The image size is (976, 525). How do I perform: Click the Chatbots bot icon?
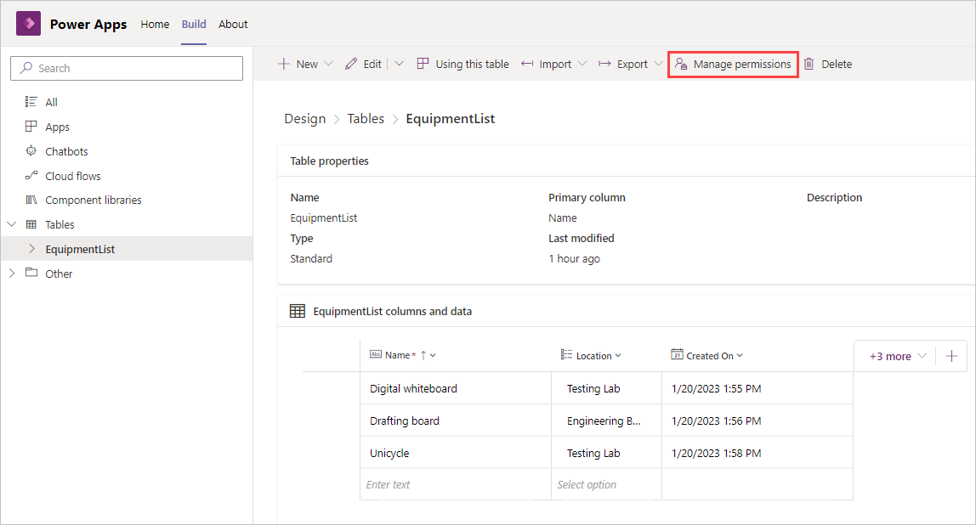tap(31, 150)
